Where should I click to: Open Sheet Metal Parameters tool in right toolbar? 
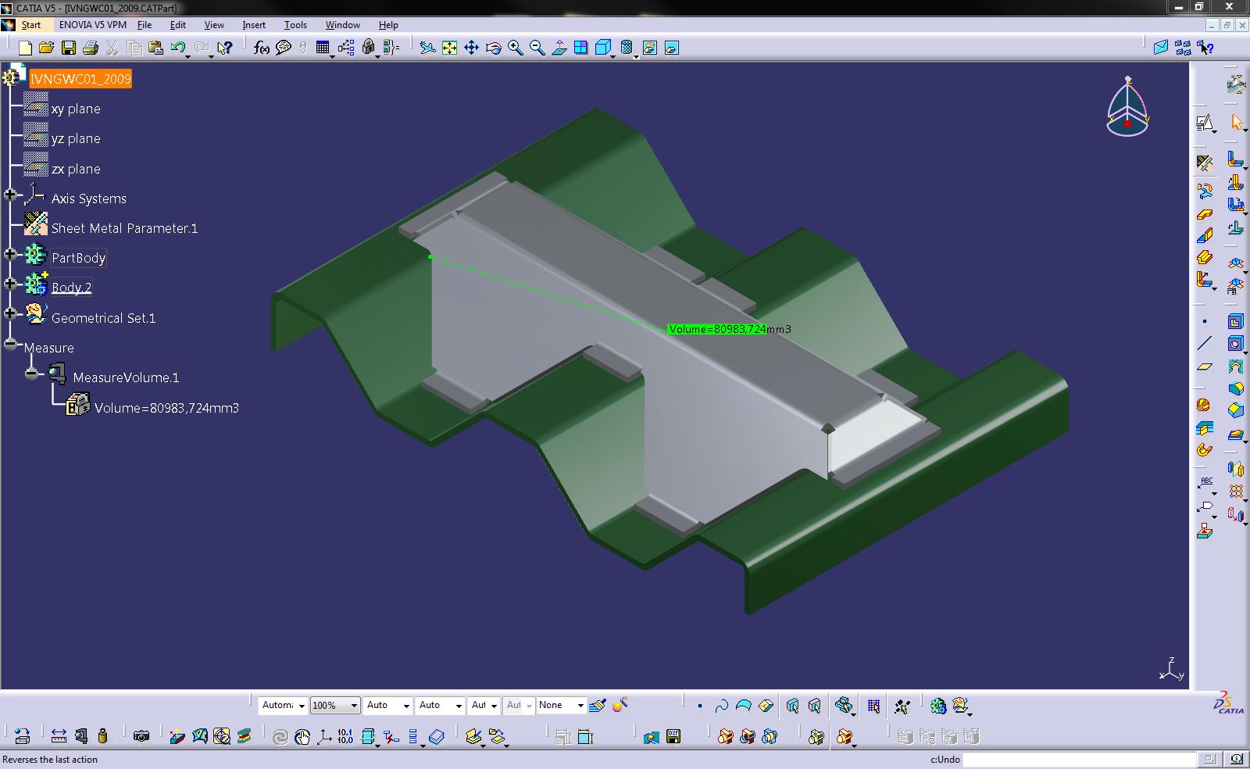click(1205, 163)
